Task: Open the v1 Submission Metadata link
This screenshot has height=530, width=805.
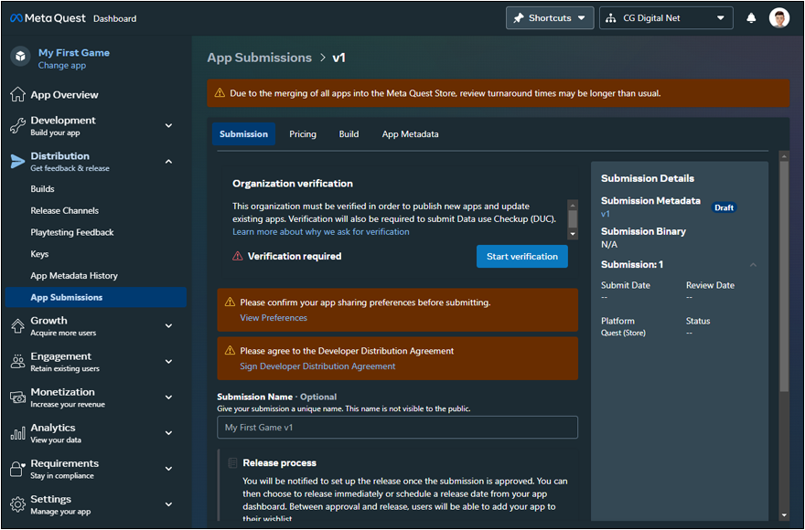Action: pos(606,214)
